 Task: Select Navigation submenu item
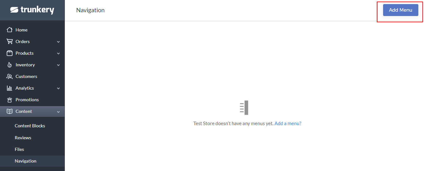32,161
